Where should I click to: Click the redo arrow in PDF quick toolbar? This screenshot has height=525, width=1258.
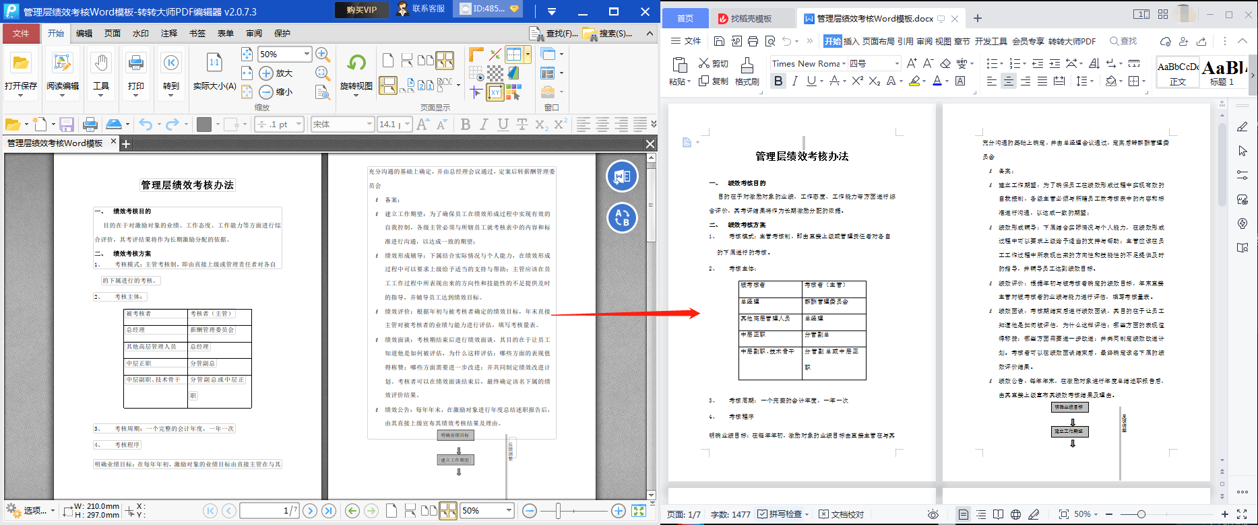click(172, 124)
